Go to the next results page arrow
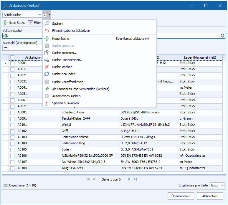 (x=129, y=179)
